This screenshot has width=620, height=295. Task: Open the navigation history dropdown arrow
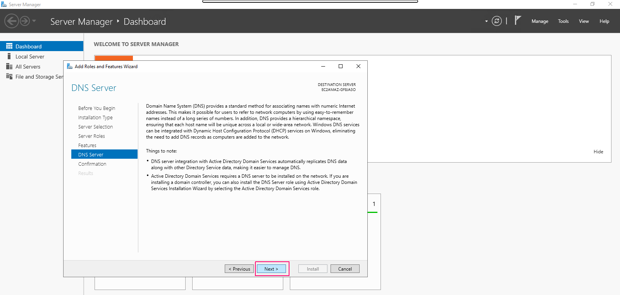pyautogui.click(x=34, y=21)
